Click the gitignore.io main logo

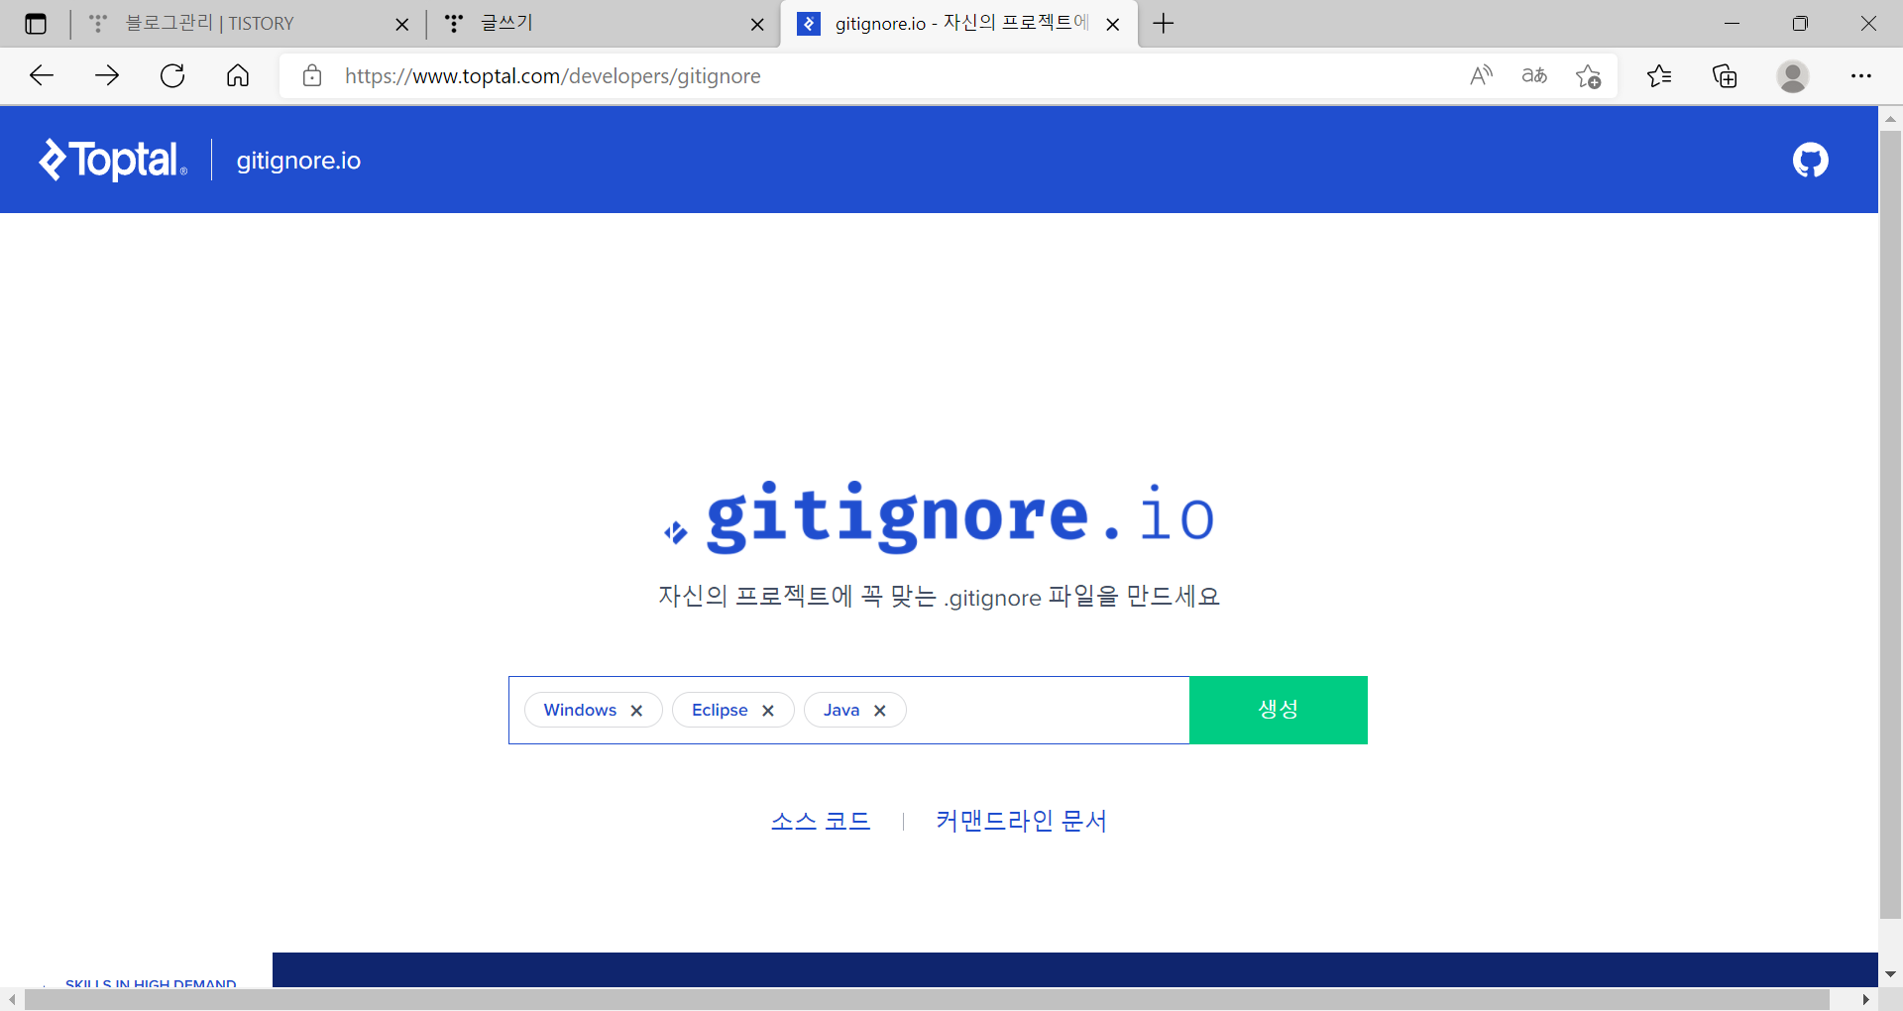pyautogui.click(x=939, y=515)
